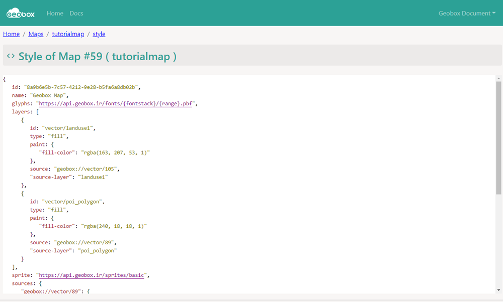Screen dimensions: 503x302
Task: Go to Home breadcrumb link
Action: pos(11,34)
